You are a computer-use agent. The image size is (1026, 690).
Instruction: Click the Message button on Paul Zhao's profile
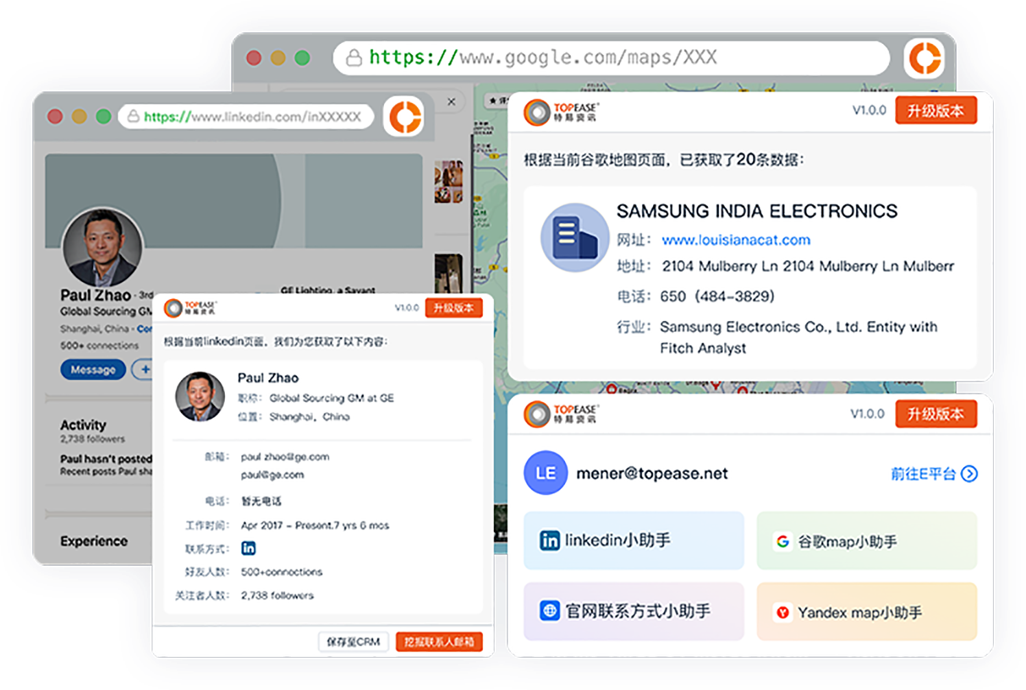(x=93, y=370)
